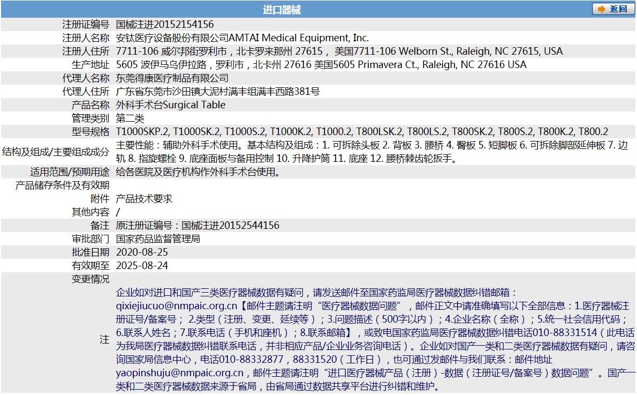Screen dimensions: 637x395
Task: Select approval date 2020-08-25
Action: (142, 252)
